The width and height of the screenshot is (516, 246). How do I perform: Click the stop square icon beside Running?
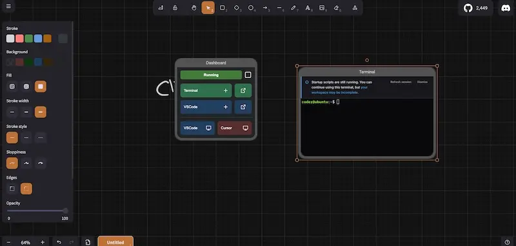point(248,75)
